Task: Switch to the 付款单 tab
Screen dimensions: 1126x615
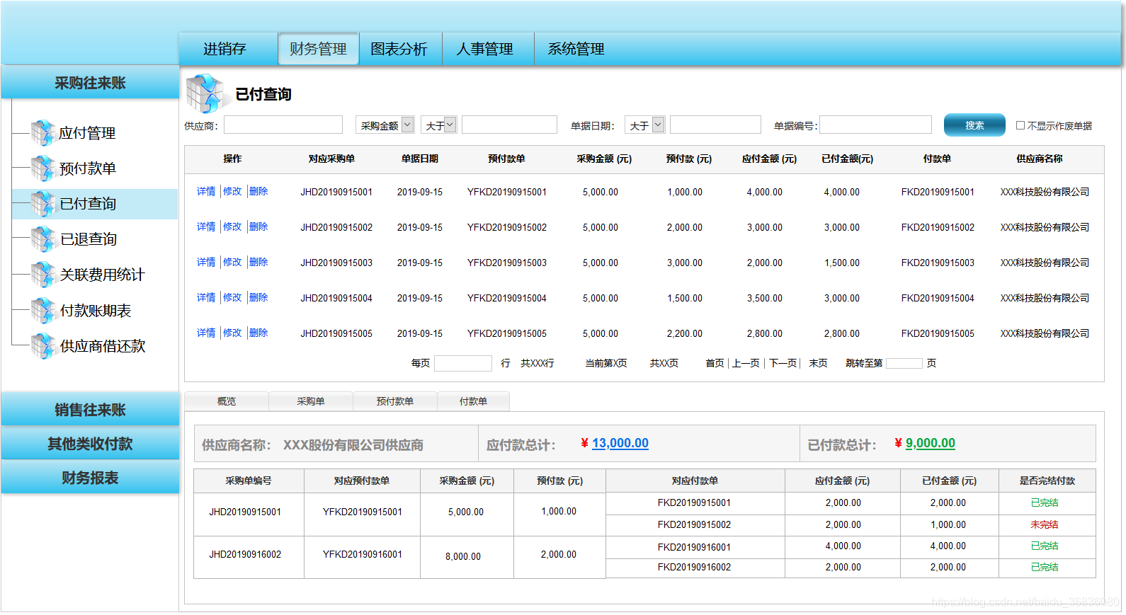Action: click(473, 401)
